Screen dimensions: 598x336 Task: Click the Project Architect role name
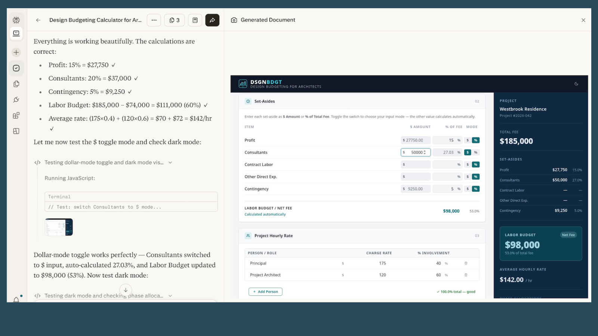265,275
